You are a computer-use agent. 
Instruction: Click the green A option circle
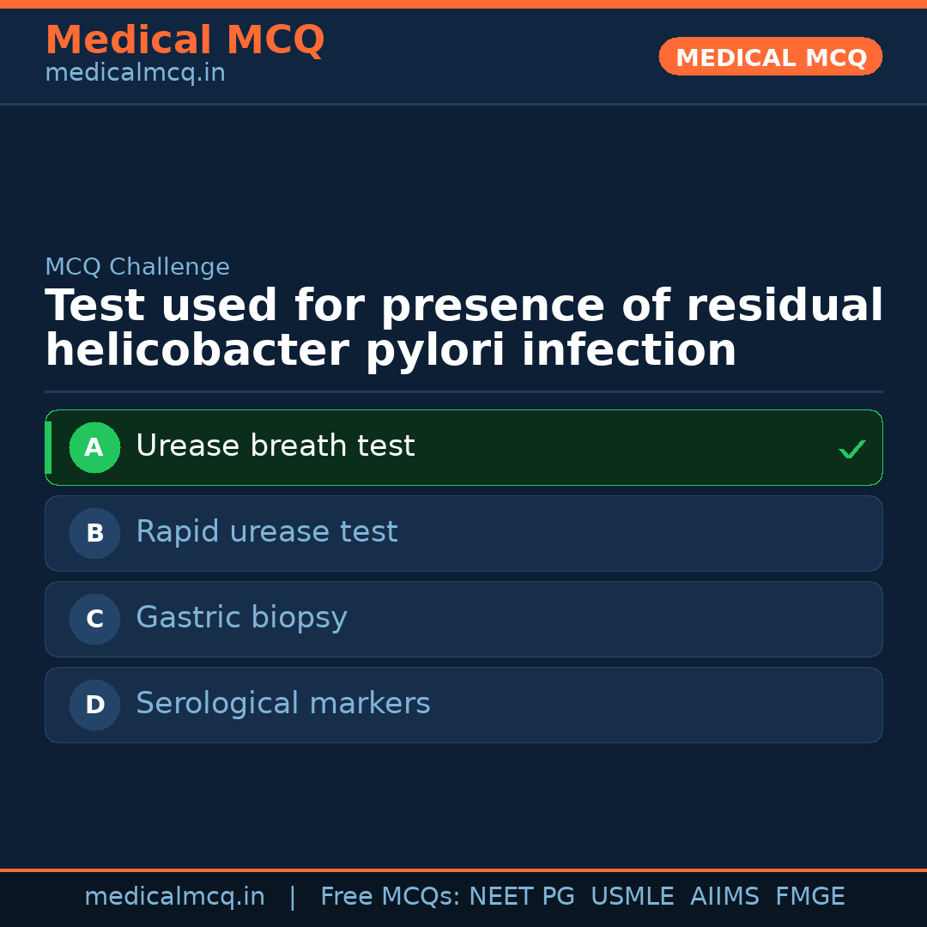pyautogui.click(x=94, y=447)
